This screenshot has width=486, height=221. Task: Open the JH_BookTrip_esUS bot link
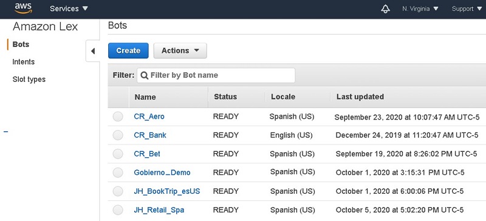(166, 191)
